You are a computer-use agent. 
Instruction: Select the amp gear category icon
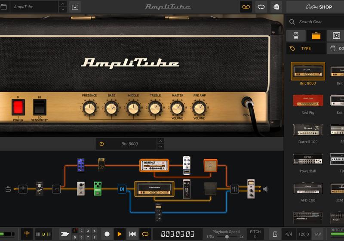(316, 36)
